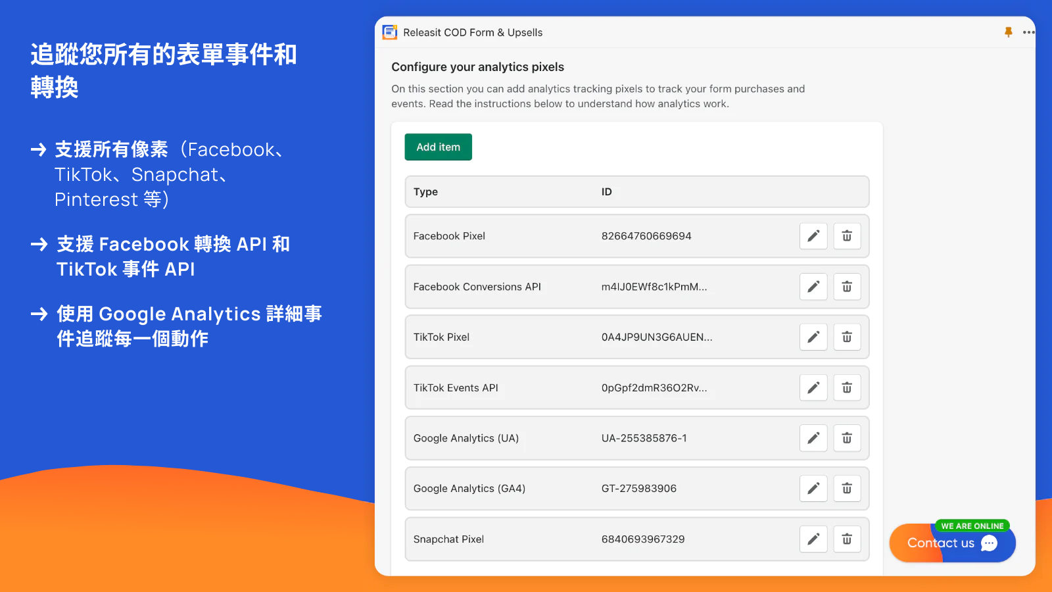This screenshot has width=1052, height=592.
Task: Edit the TikTok Events API entry
Action: point(813,387)
